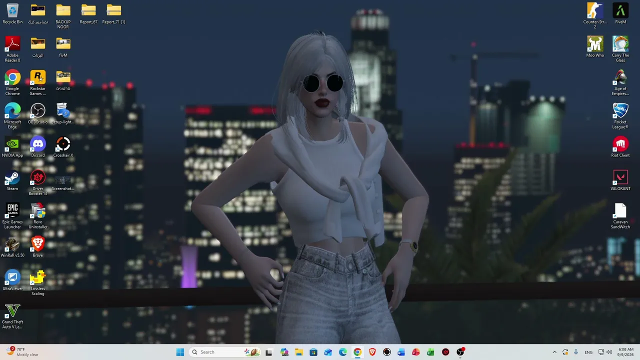Select the Arabic-named folder next to Adobe Reader 8

click(38, 47)
